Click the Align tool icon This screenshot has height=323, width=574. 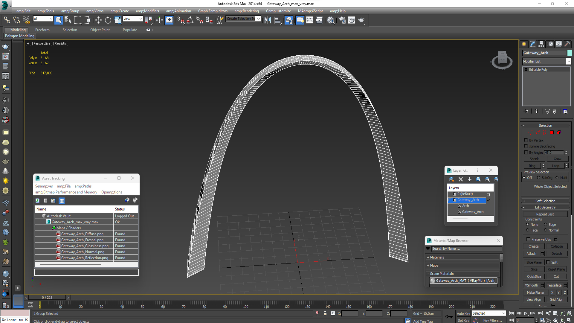coord(278,20)
